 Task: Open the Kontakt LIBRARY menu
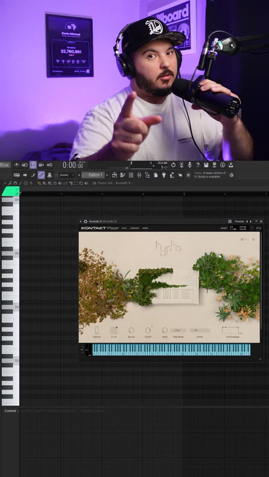pyautogui.click(x=134, y=228)
